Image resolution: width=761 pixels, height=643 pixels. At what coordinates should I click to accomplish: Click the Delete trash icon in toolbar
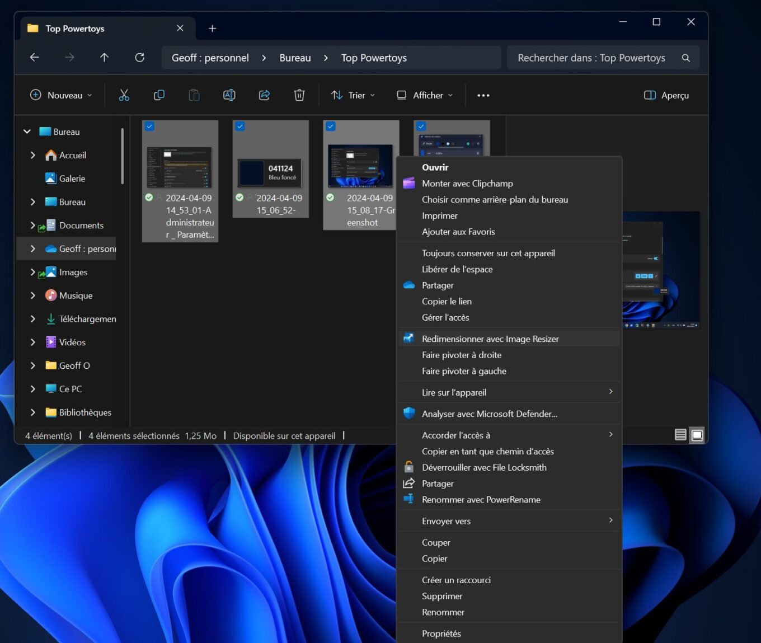(x=299, y=95)
